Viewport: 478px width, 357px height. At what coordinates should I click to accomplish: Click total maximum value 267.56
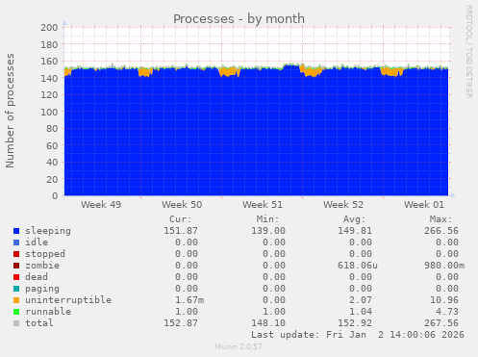tap(441, 323)
